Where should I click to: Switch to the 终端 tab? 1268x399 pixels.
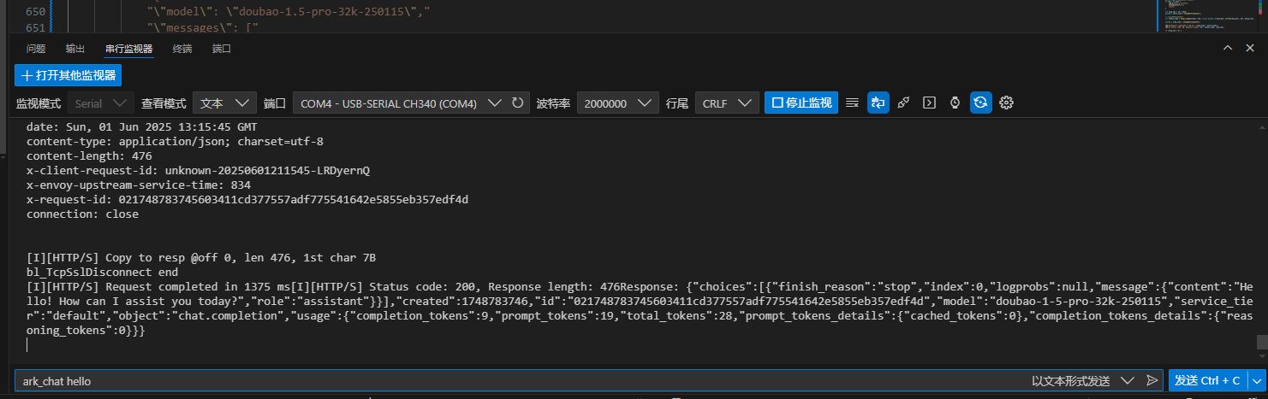(182, 49)
